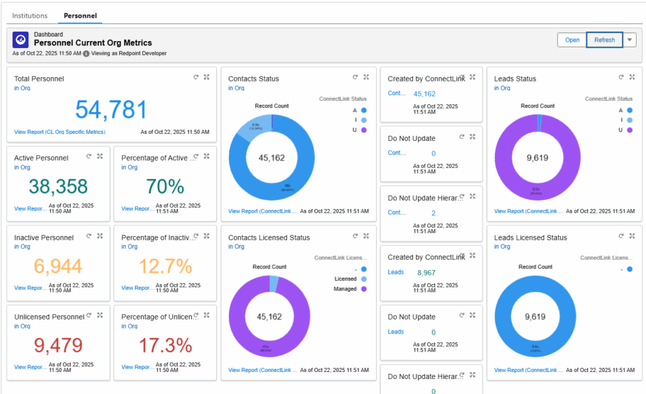Expand the Total Personnel widget to full screen
Image resolution: width=646 pixels, height=394 pixels.
206,76
